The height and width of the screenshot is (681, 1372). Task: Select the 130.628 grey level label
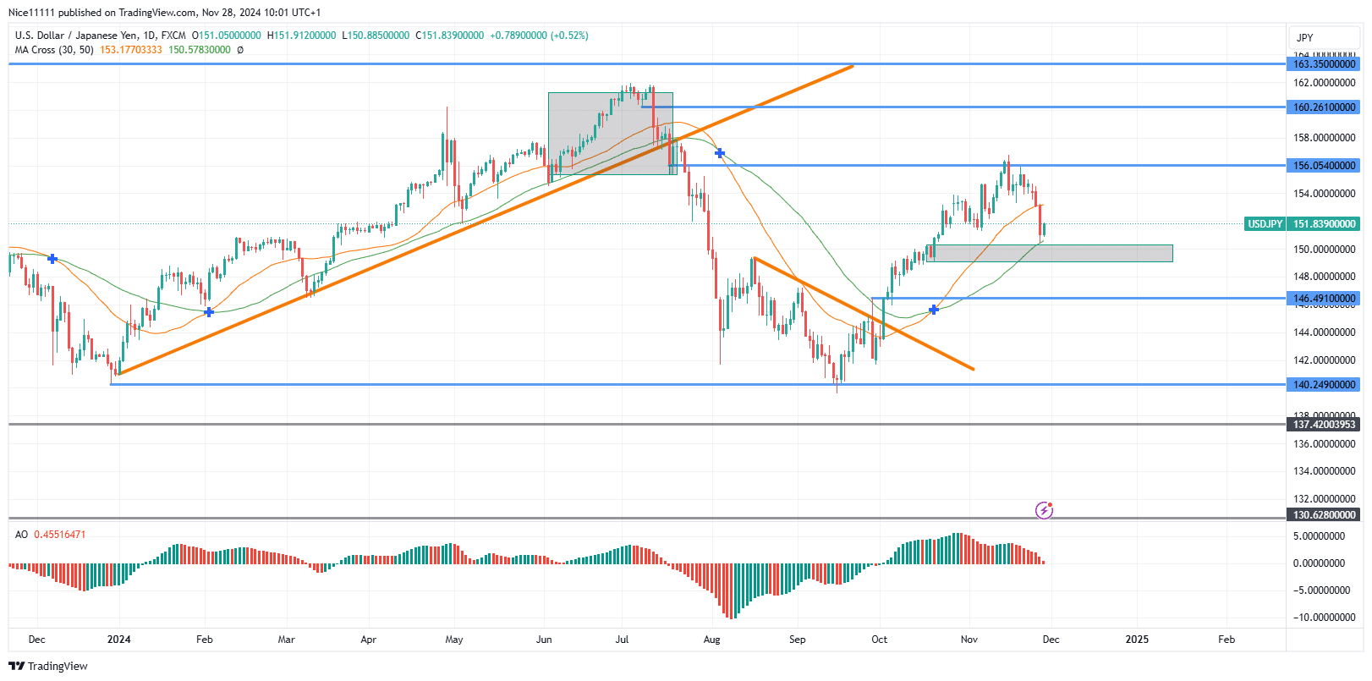coord(1324,515)
